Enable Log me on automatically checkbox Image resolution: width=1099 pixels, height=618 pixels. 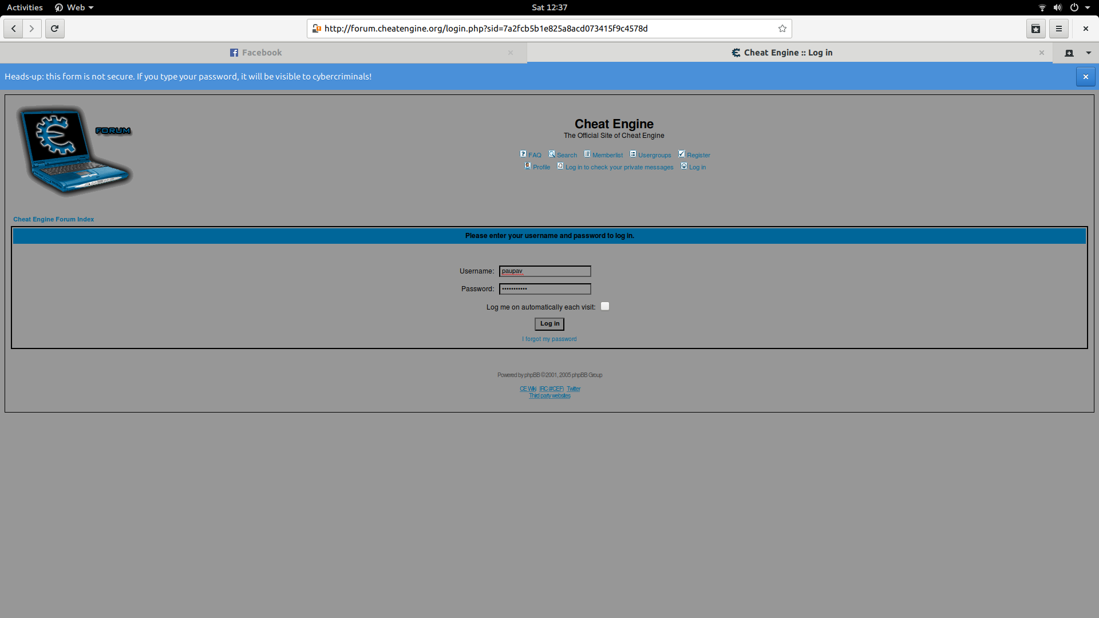coord(605,307)
